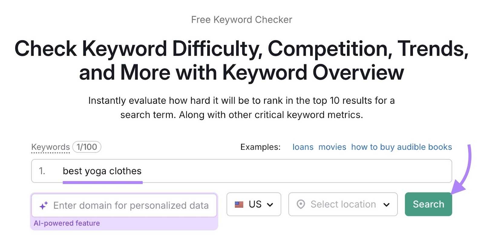Click the location pin icon
The width and height of the screenshot is (484, 242).
[300, 204]
